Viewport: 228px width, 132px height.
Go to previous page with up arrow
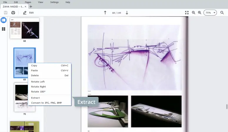click(105, 13)
